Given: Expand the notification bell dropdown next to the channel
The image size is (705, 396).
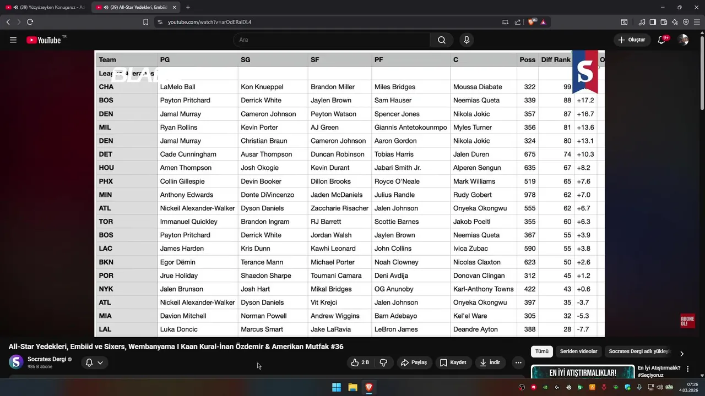Looking at the screenshot, I should point(100,362).
